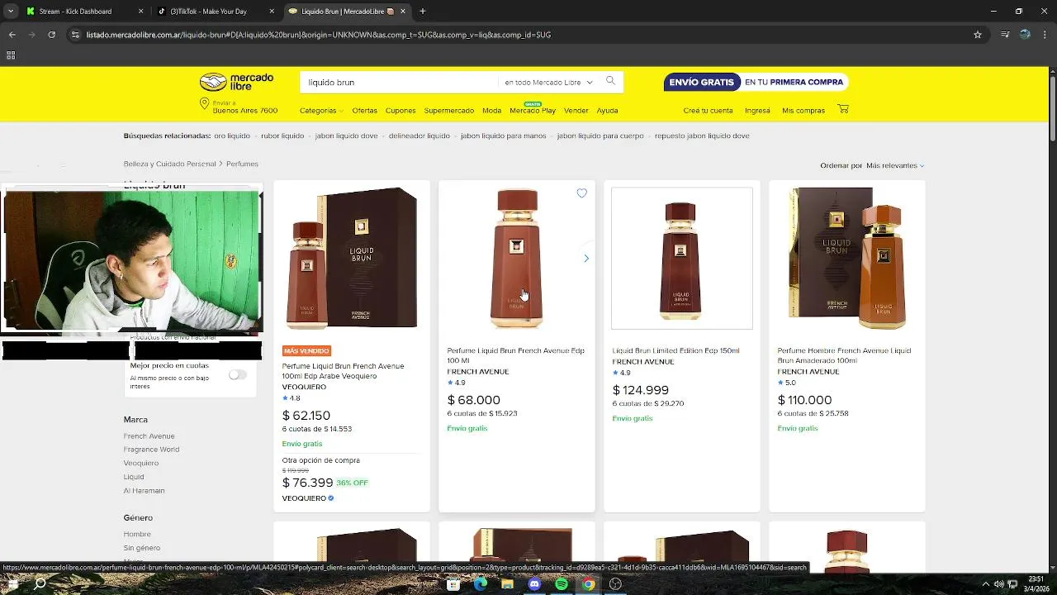Add Liquid Brun Edp 100 Ml to favorites heart
The width and height of the screenshot is (1057, 595).
click(582, 193)
